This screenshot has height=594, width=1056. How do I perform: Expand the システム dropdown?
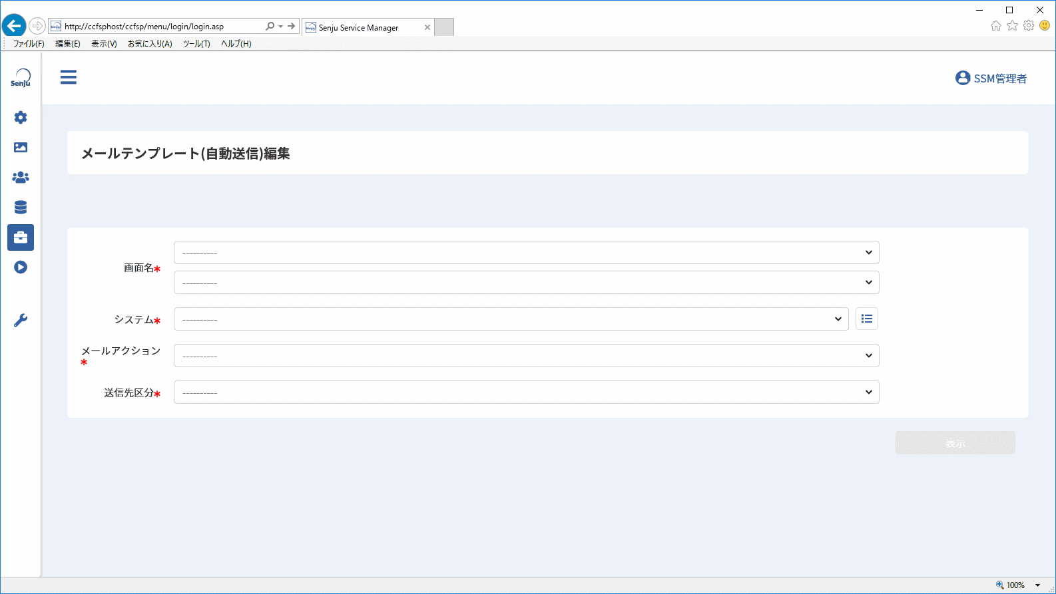click(511, 319)
